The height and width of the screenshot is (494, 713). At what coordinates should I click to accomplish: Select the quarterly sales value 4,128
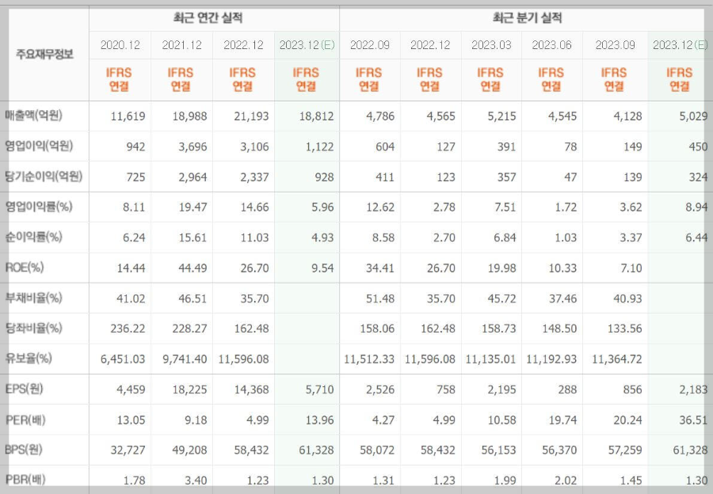628,116
